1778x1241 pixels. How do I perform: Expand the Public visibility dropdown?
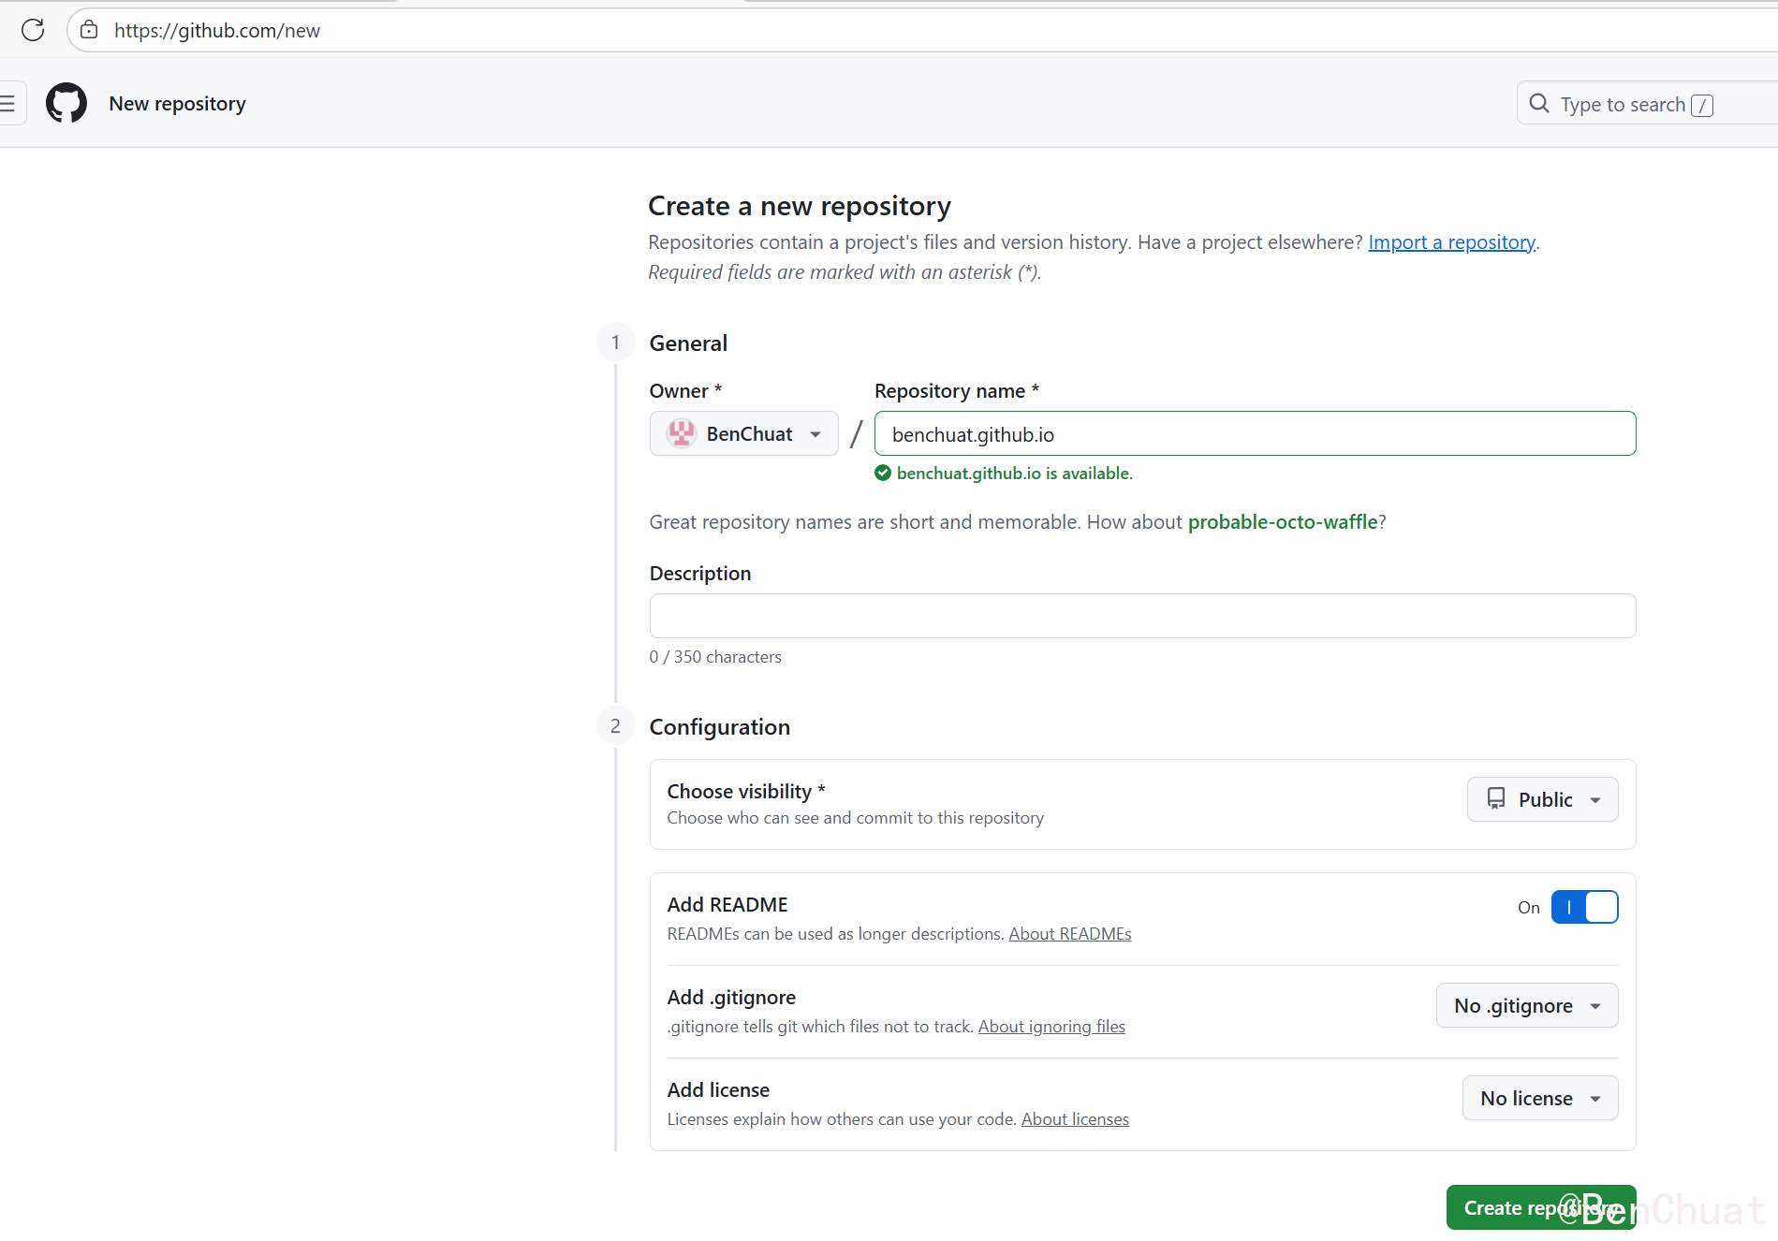(1542, 799)
